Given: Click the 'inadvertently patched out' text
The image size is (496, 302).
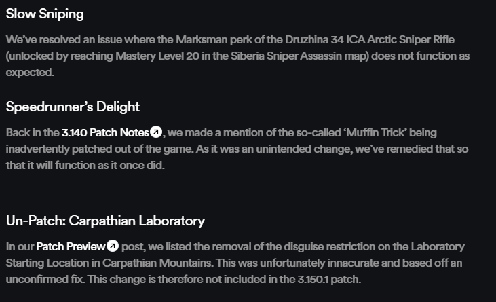Looking at the screenshot, I should (67, 149).
